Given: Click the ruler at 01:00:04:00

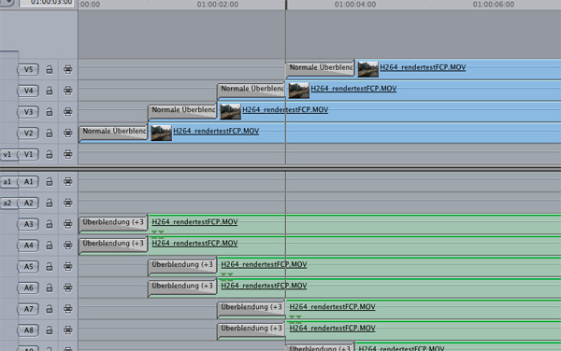Looking at the screenshot, I should [355, 5].
